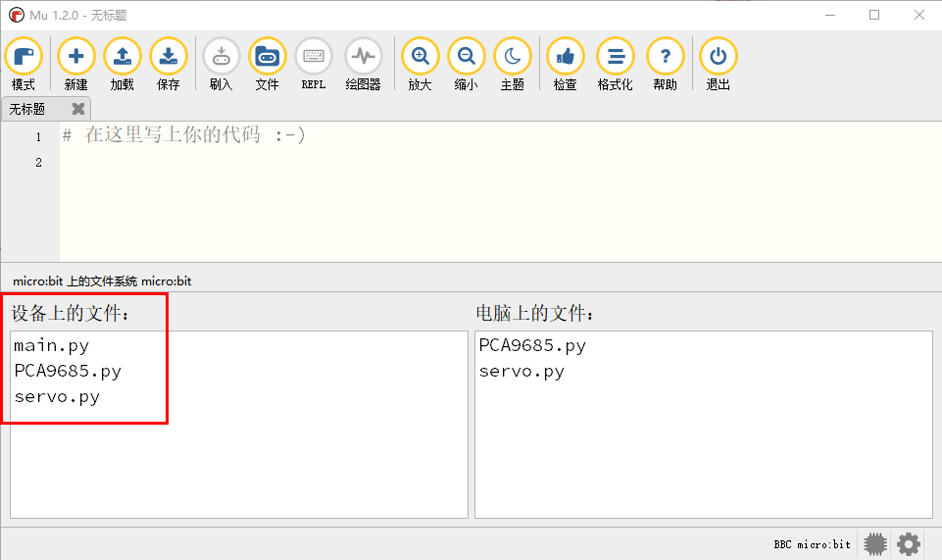The image size is (942, 560).
Task: Select PCA9685.py in device files
Action: pos(68,371)
